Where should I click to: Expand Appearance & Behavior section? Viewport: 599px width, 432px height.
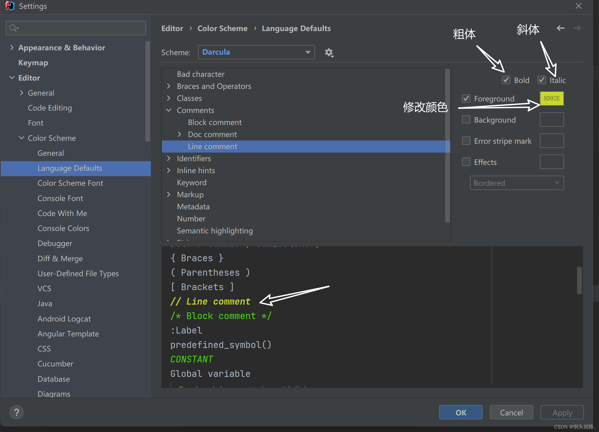pos(12,48)
